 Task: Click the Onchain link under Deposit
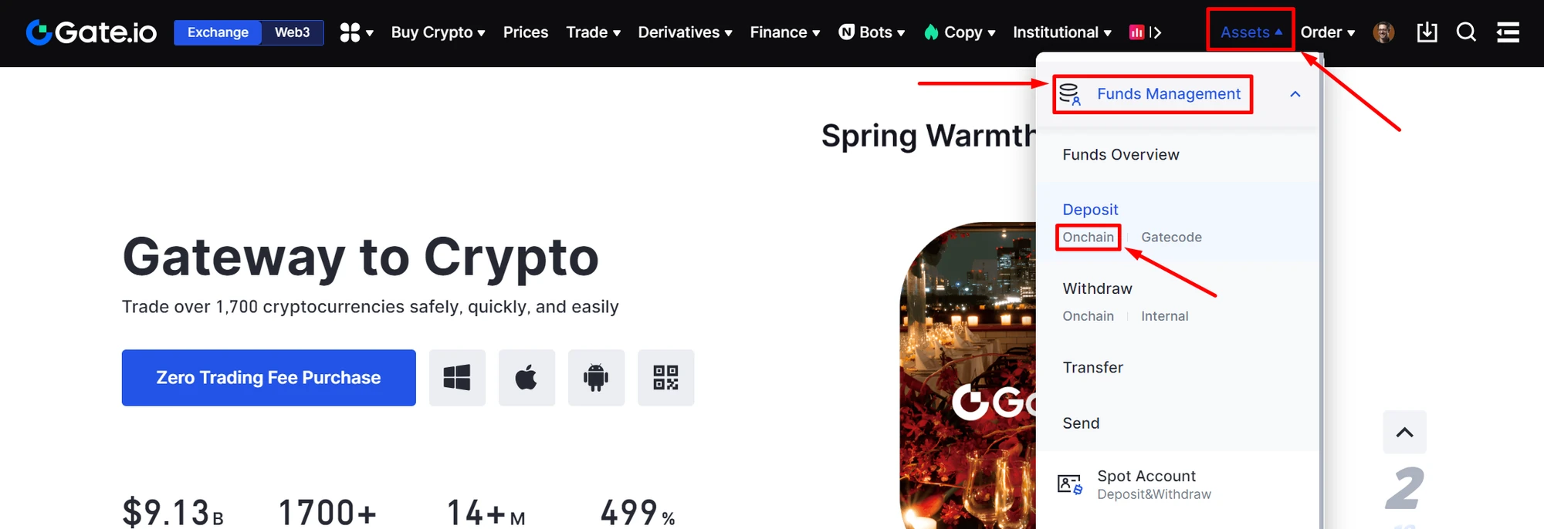tap(1088, 237)
